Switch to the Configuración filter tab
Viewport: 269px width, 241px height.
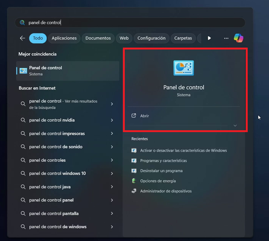[151, 38]
